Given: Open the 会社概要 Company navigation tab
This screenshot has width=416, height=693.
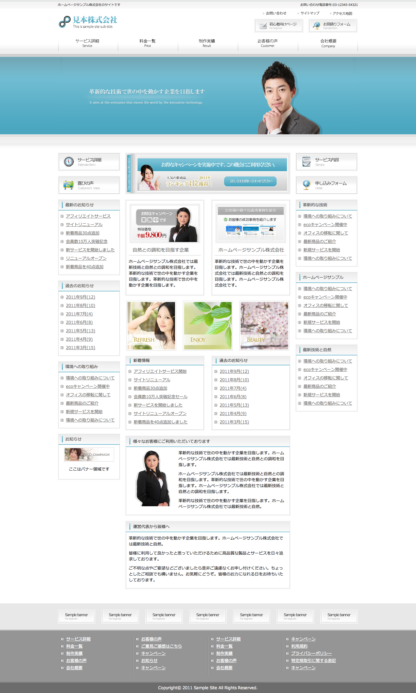Looking at the screenshot, I should tap(328, 43).
